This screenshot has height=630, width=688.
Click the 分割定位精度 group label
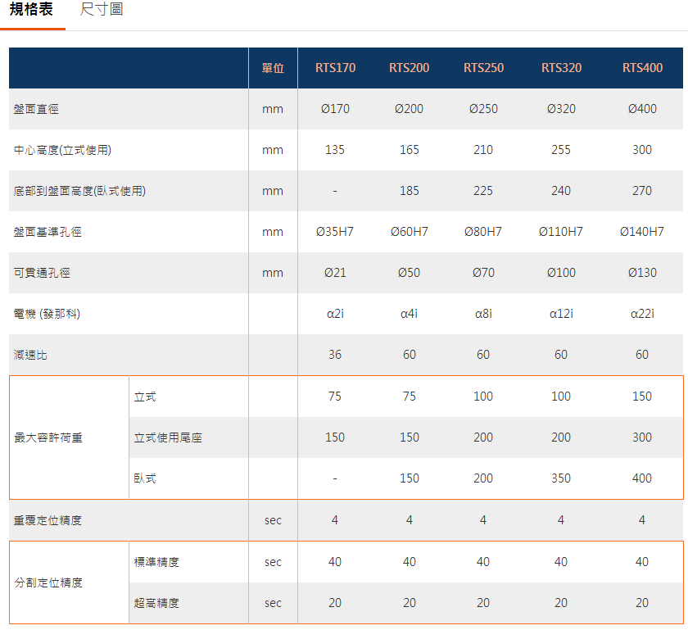[48, 582]
